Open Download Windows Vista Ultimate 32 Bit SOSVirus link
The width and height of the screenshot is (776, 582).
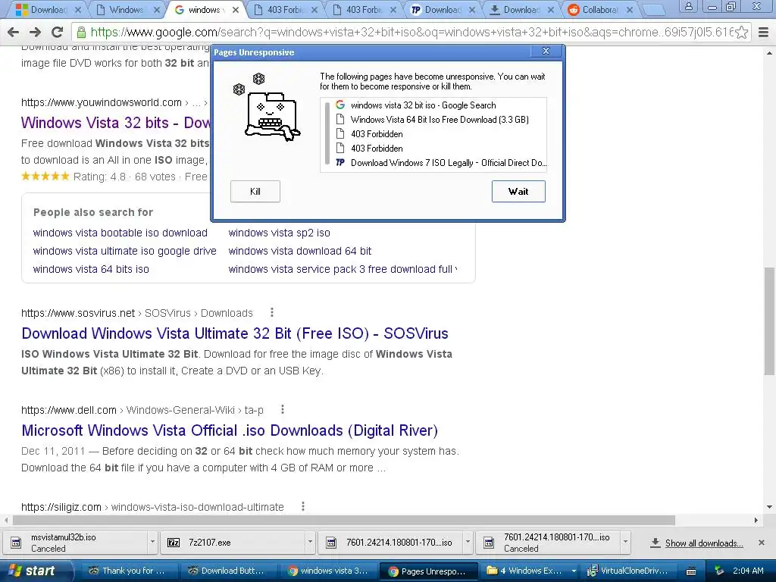[x=235, y=333]
